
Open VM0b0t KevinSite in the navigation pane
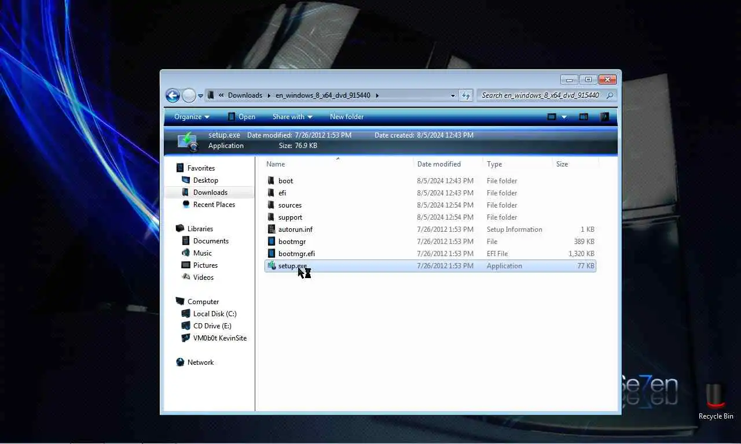click(220, 338)
